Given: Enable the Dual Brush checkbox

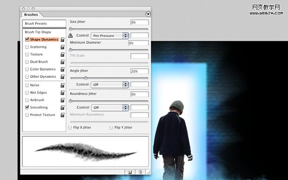Looking at the screenshot, I should 27,62.
